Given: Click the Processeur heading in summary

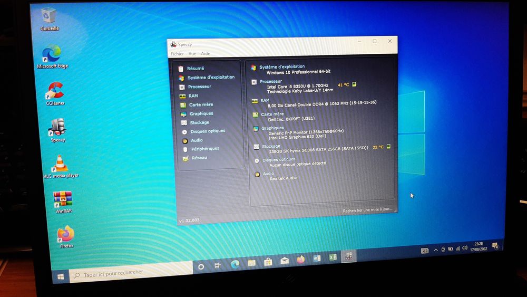Looking at the screenshot, I should coord(271,81).
